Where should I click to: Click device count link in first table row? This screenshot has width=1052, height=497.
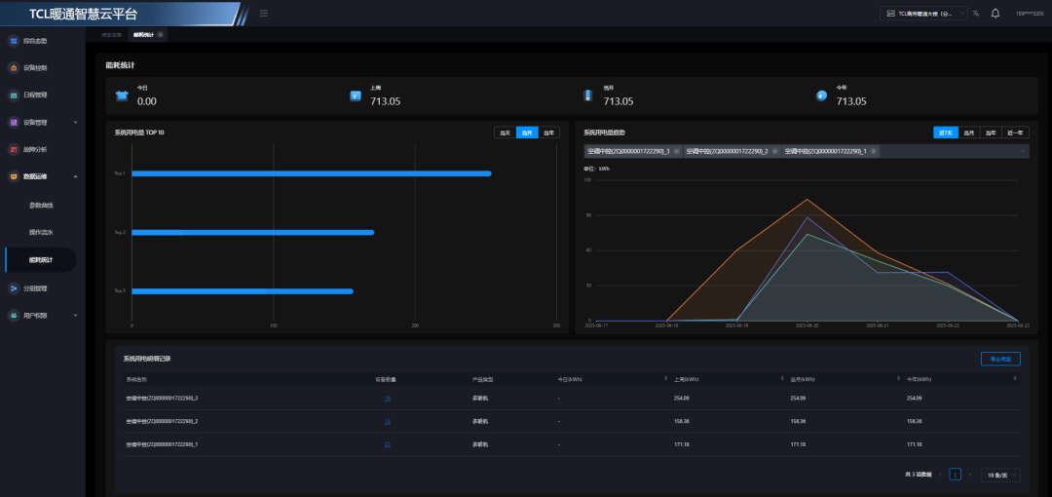(388, 399)
